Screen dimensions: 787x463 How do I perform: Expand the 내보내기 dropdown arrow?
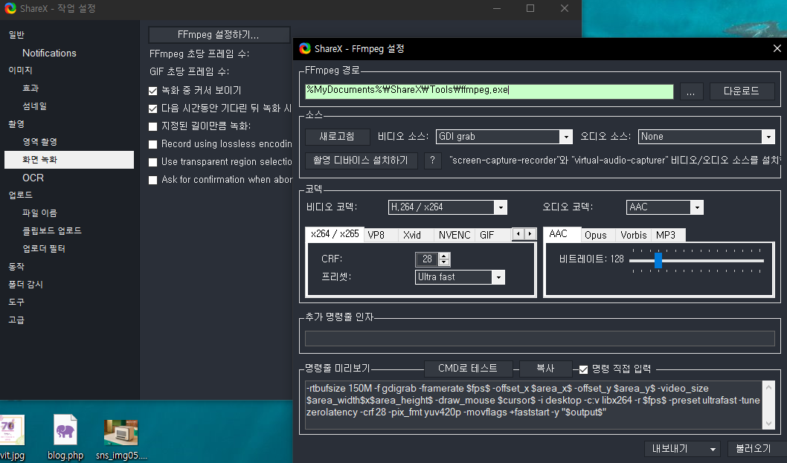(x=713, y=449)
